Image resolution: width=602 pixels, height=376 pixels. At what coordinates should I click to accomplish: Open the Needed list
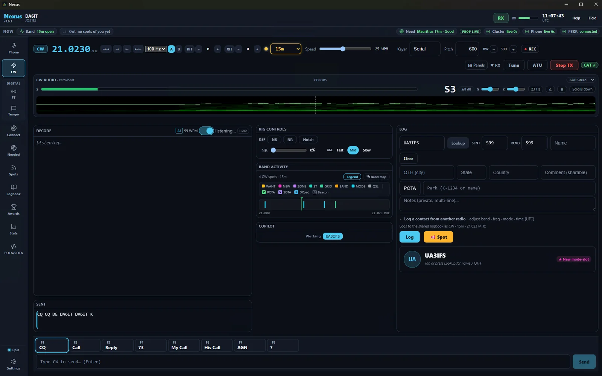click(14, 151)
